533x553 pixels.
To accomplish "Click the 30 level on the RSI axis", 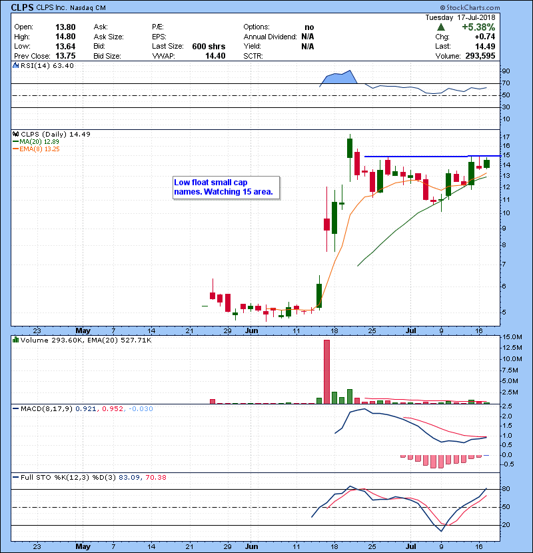I will click(x=506, y=107).
